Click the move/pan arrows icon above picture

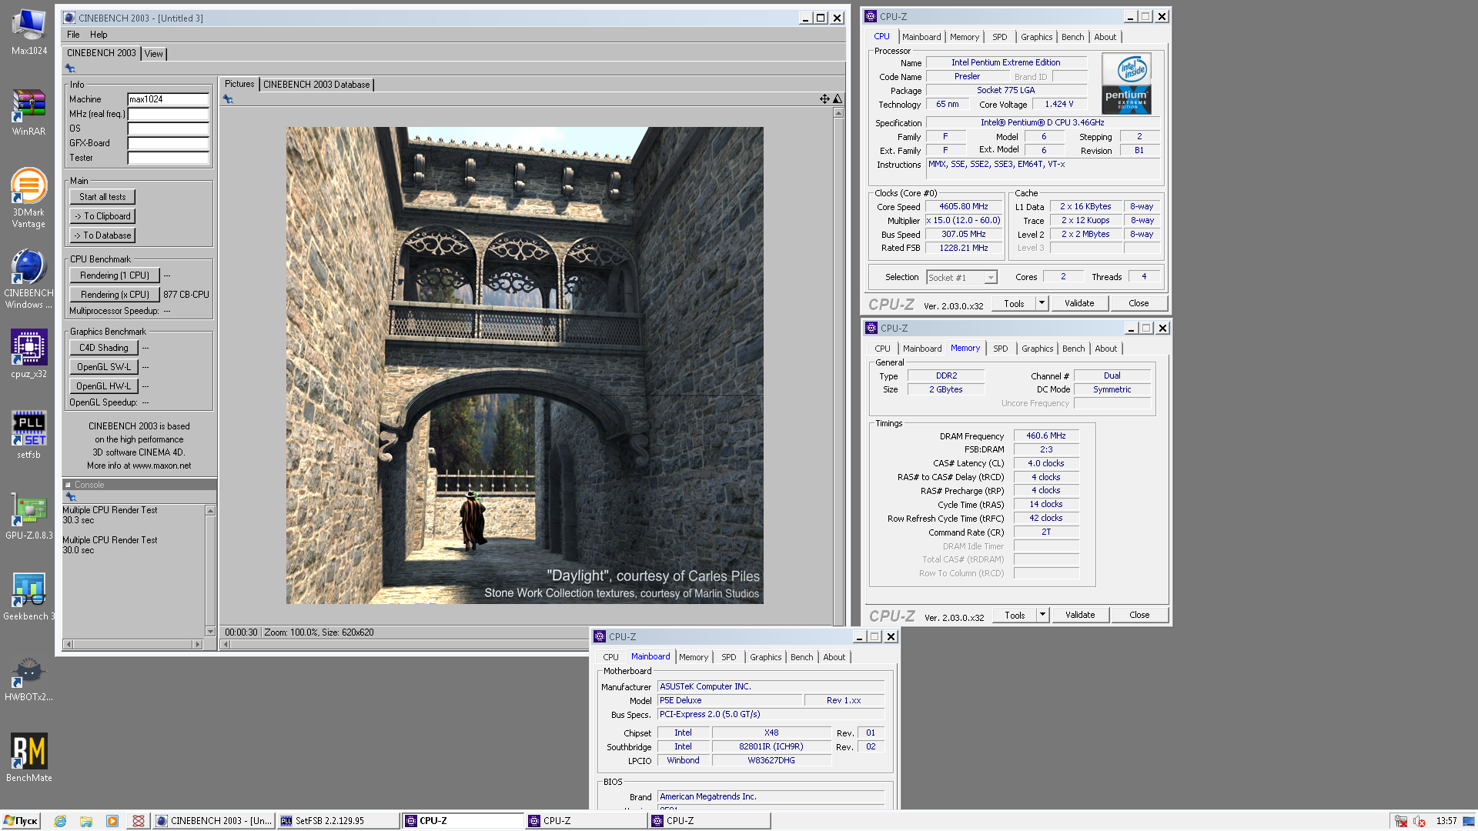click(x=824, y=98)
